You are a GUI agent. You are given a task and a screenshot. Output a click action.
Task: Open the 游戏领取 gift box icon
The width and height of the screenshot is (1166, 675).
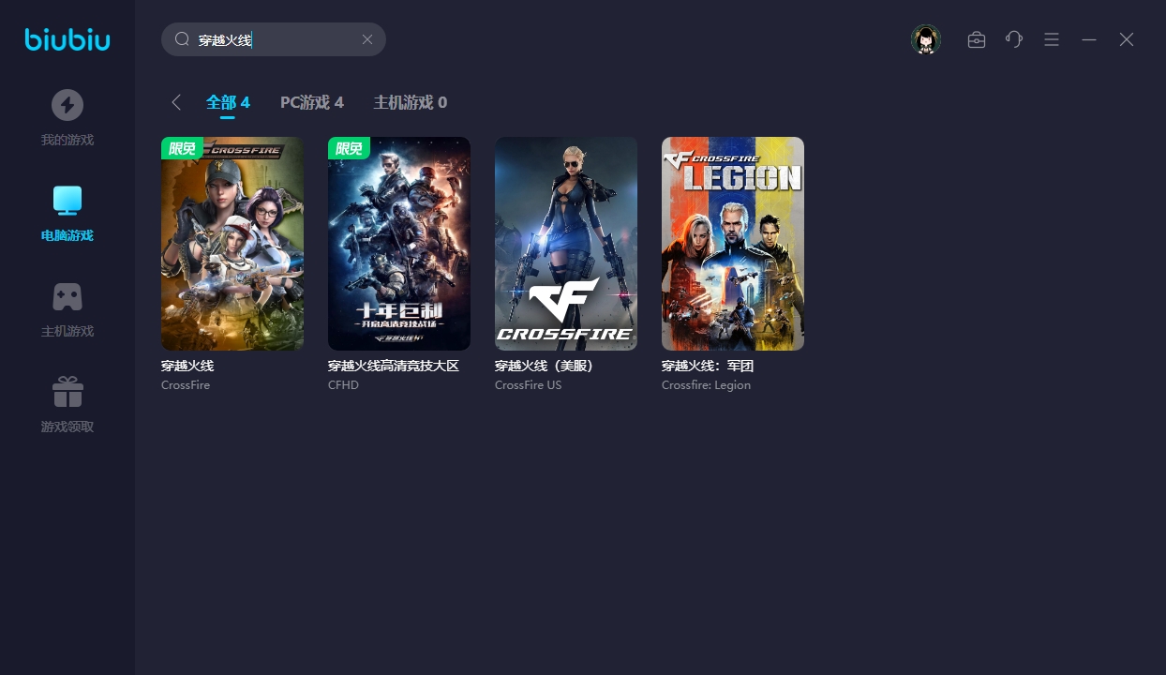pyautogui.click(x=67, y=392)
